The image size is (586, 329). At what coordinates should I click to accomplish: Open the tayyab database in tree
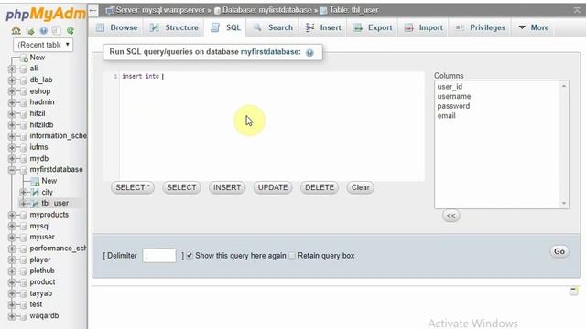pos(40,293)
